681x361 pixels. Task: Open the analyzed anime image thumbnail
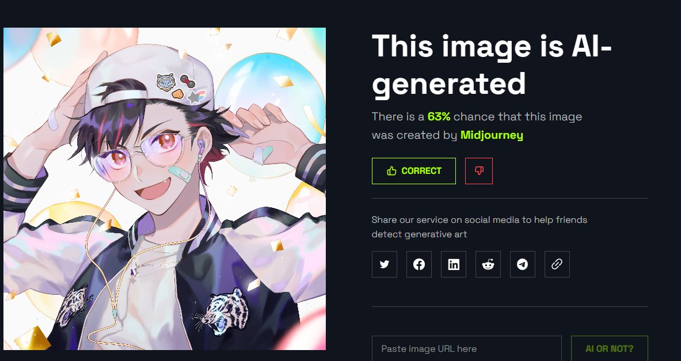(x=165, y=189)
